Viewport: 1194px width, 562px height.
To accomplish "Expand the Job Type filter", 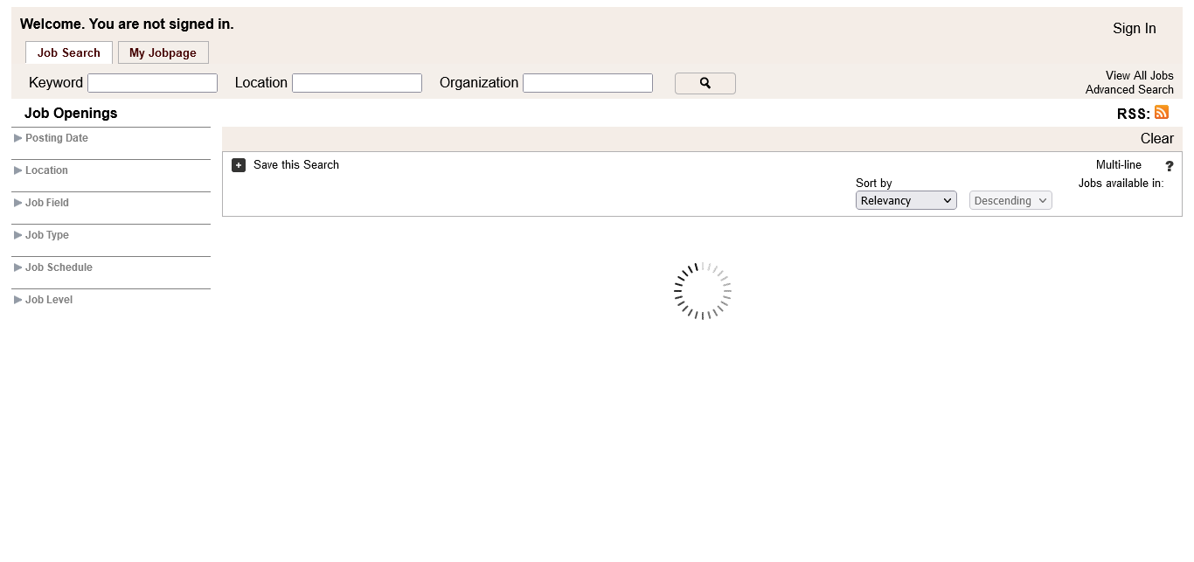I will click(x=46, y=235).
